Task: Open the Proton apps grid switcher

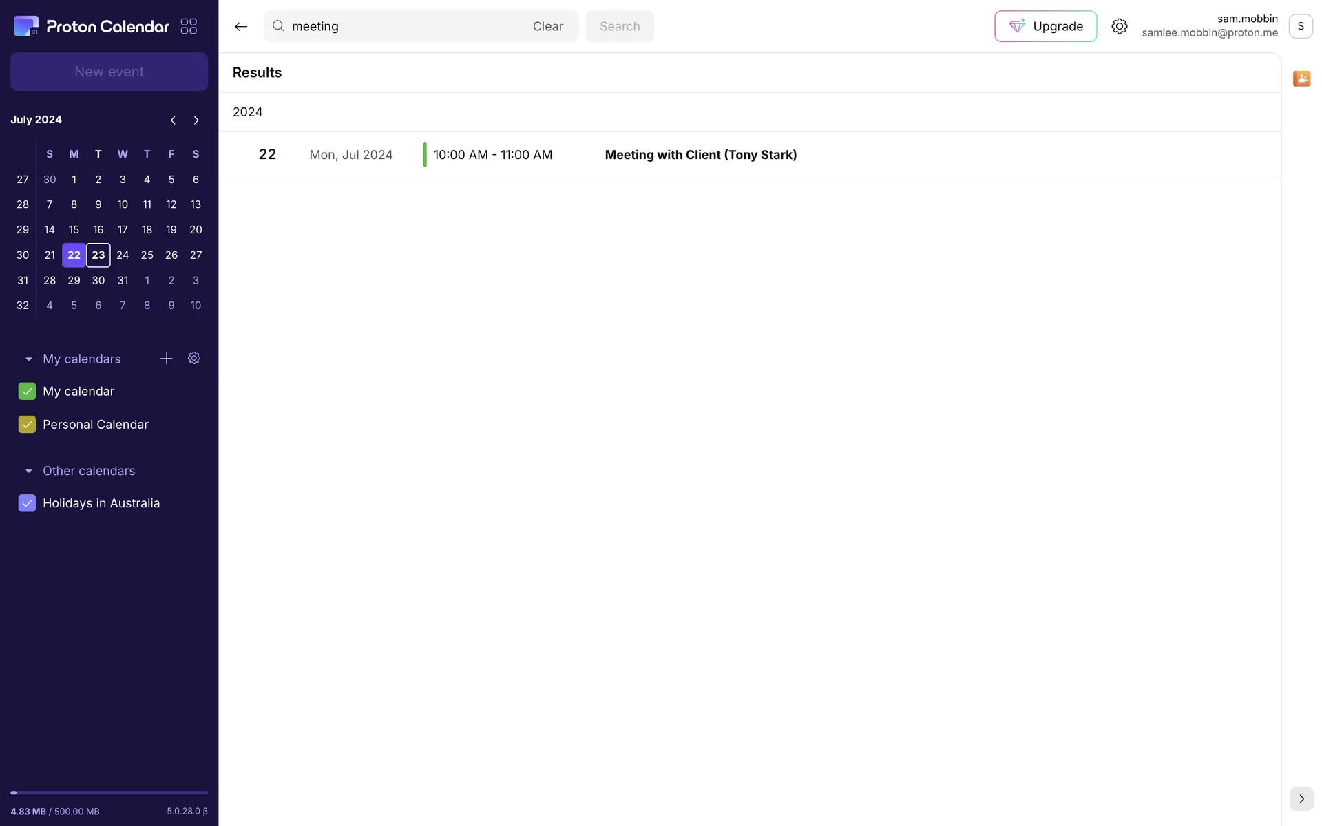Action: 189,26
